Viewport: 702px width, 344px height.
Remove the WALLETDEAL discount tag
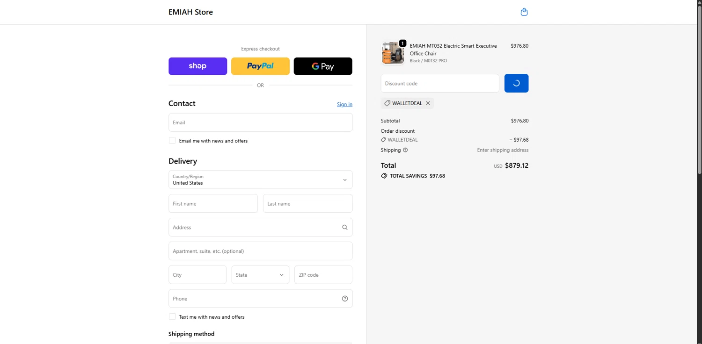(x=428, y=103)
